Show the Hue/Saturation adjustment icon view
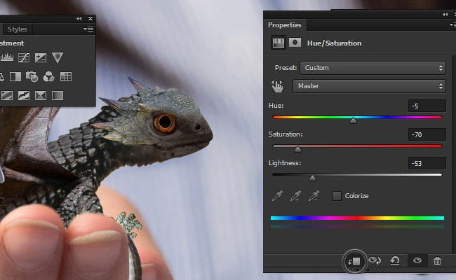 click(x=278, y=43)
